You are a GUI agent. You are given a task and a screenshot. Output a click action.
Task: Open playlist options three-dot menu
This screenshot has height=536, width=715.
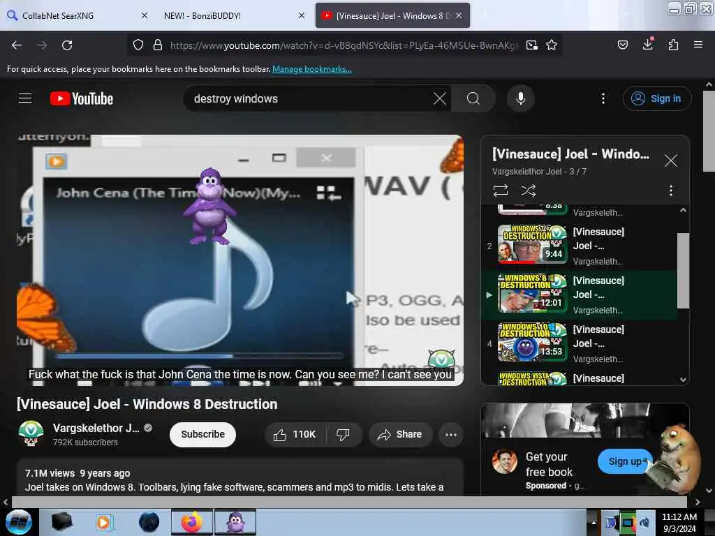pyautogui.click(x=670, y=190)
